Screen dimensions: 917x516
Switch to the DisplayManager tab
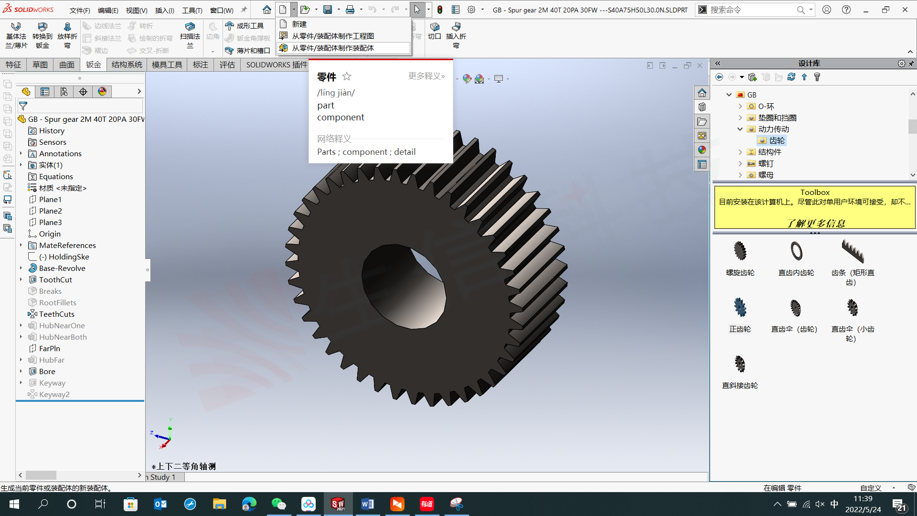pyautogui.click(x=102, y=92)
